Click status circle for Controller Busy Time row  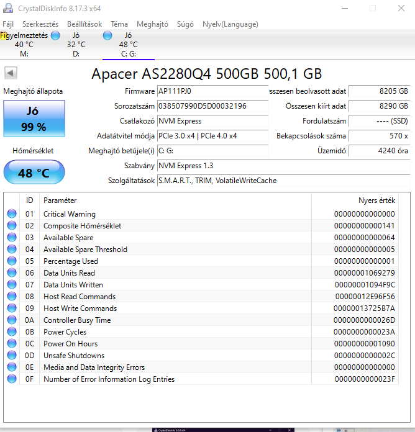pos(12,320)
